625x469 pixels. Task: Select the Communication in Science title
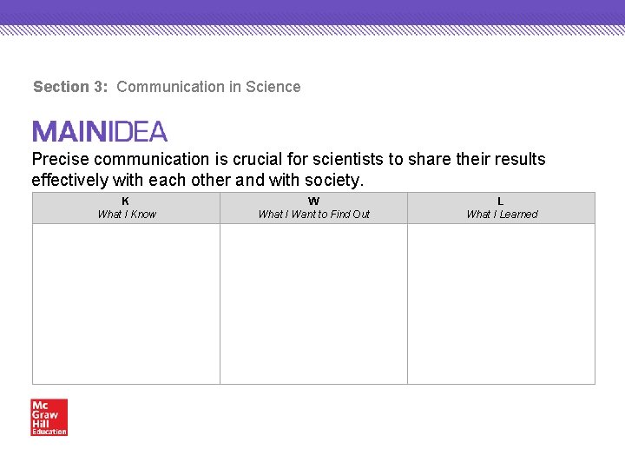coord(208,87)
